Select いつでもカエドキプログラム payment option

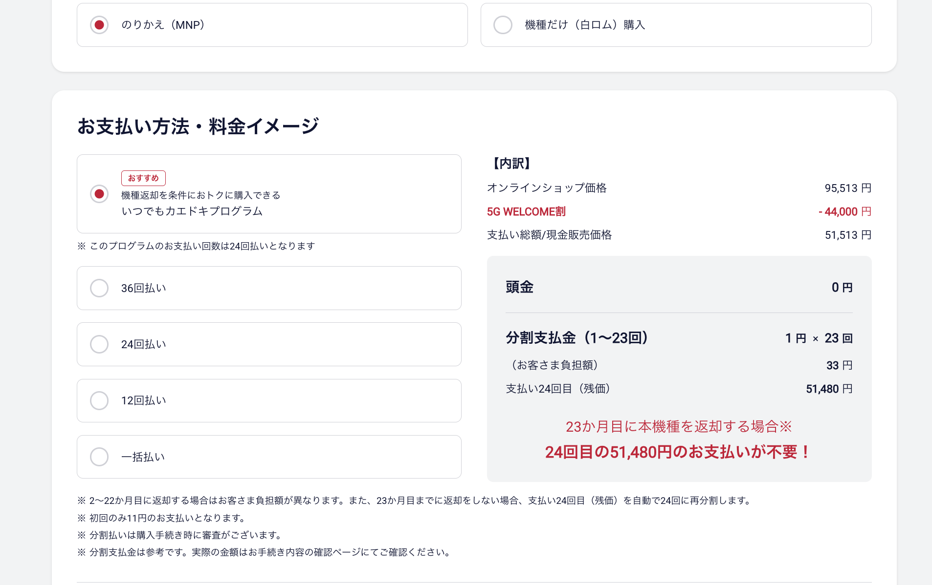click(99, 194)
